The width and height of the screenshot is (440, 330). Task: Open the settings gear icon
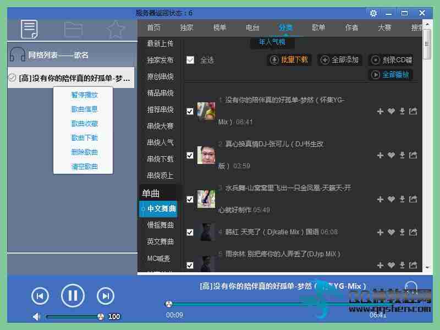tap(373, 13)
